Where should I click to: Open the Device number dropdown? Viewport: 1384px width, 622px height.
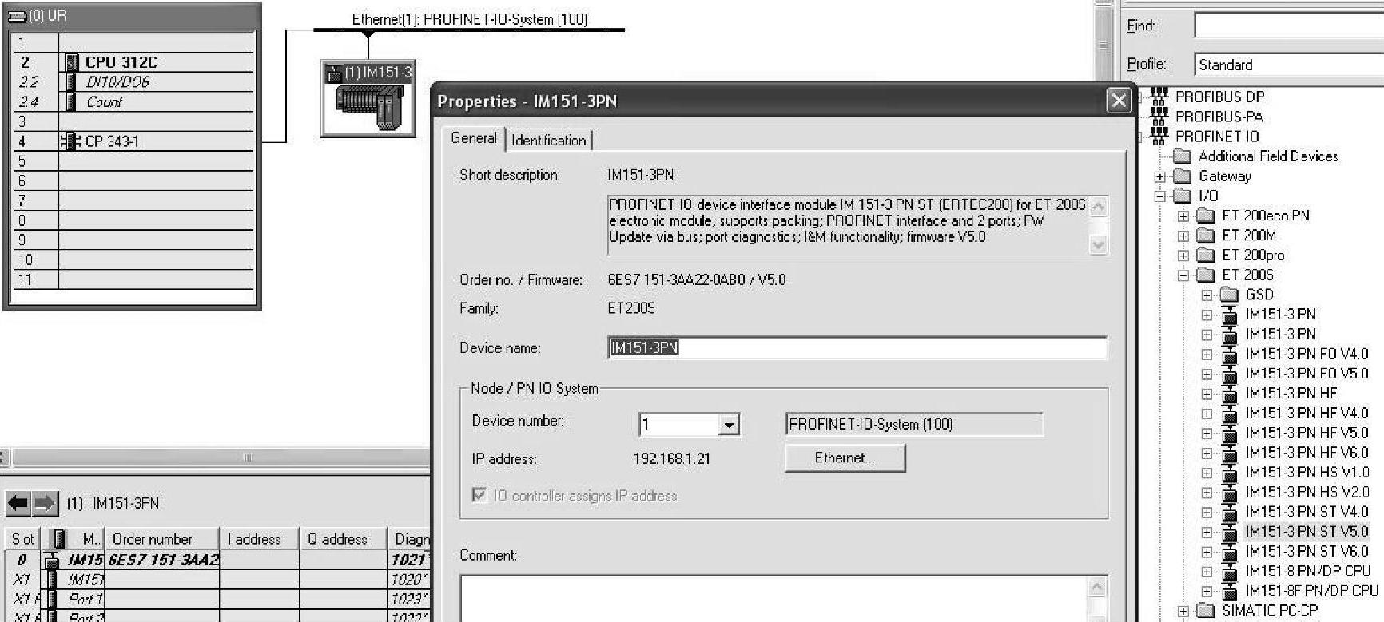click(x=729, y=426)
